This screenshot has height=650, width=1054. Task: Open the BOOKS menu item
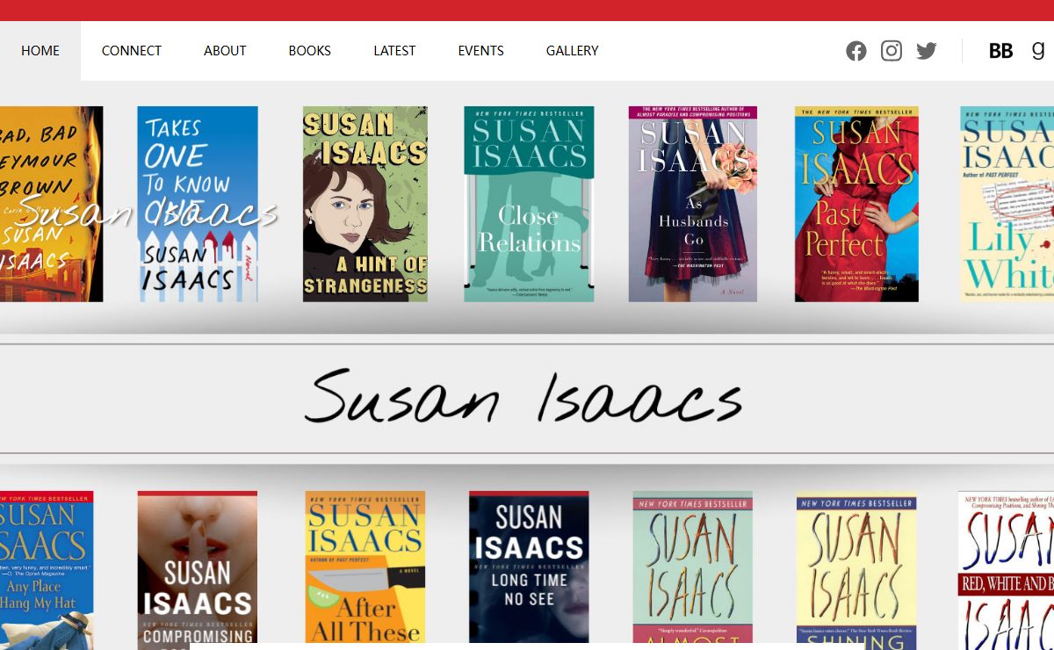pos(310,51)
